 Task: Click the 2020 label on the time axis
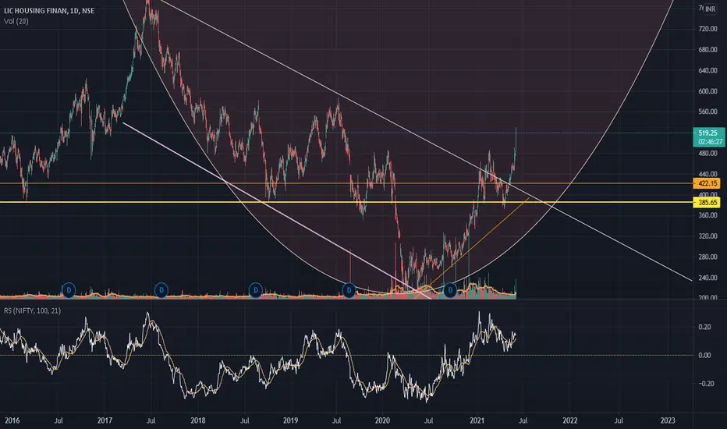pyautogui.click(x=382, y=420)
